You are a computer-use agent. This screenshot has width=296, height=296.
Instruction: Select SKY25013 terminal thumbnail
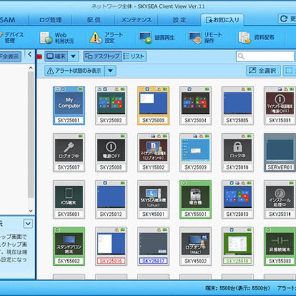237,199
